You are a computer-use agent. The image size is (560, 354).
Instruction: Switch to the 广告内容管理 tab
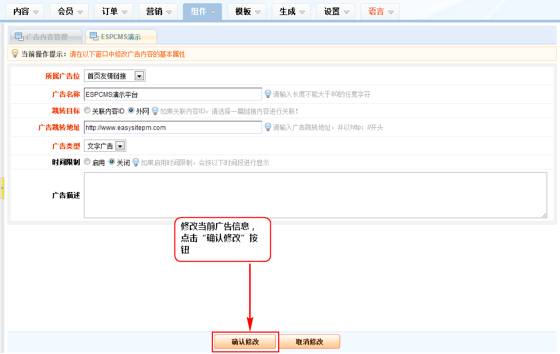tap(47, 37)
